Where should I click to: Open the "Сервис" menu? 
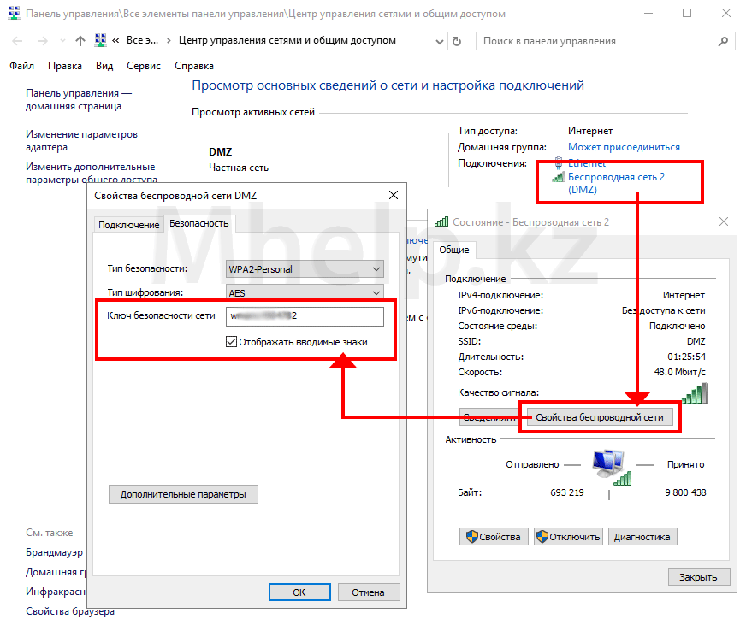143,66
